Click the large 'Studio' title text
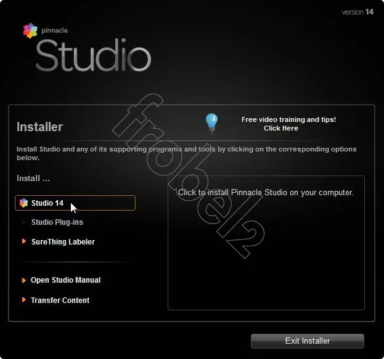 94,56
